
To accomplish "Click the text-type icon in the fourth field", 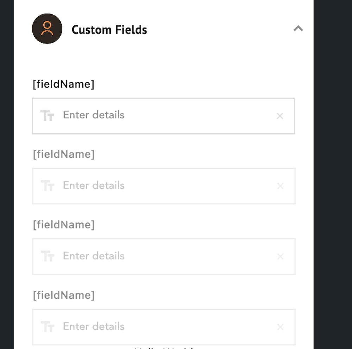I will tap(47, 326).
